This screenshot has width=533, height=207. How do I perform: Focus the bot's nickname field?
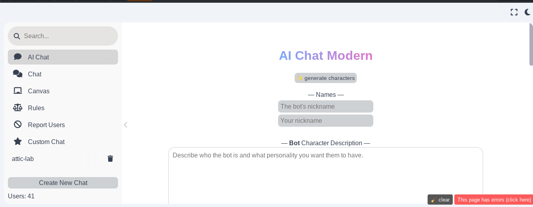click(x=326, y=106)
